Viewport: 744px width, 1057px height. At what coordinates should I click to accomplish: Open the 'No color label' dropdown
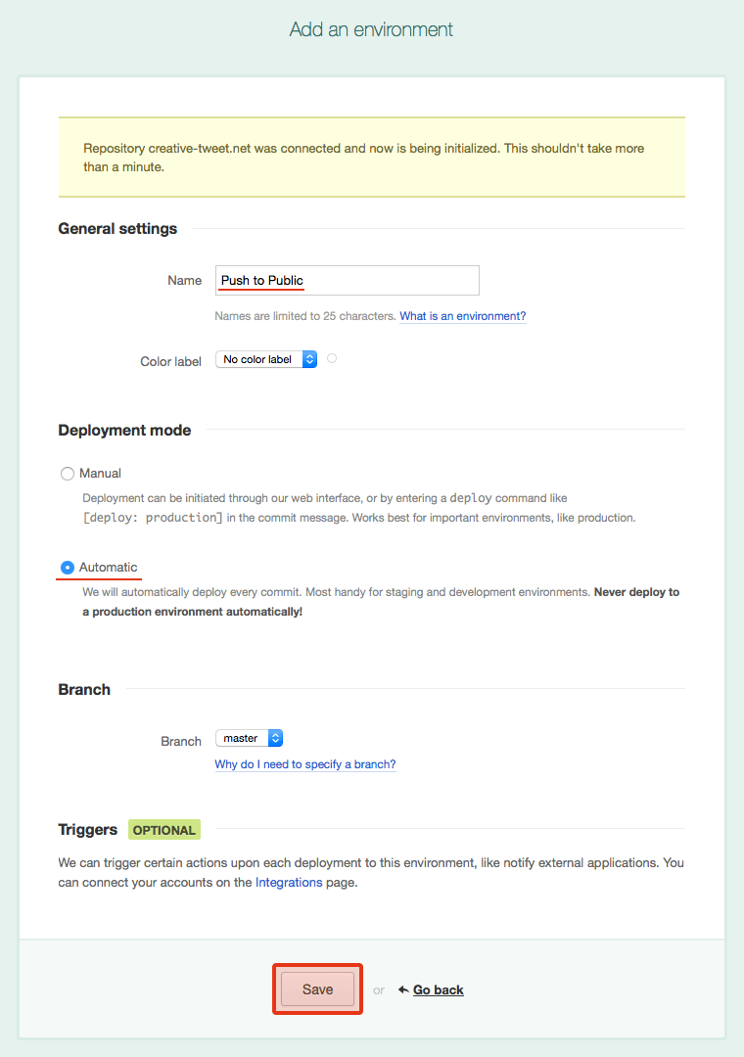click(x=266, y=359)
